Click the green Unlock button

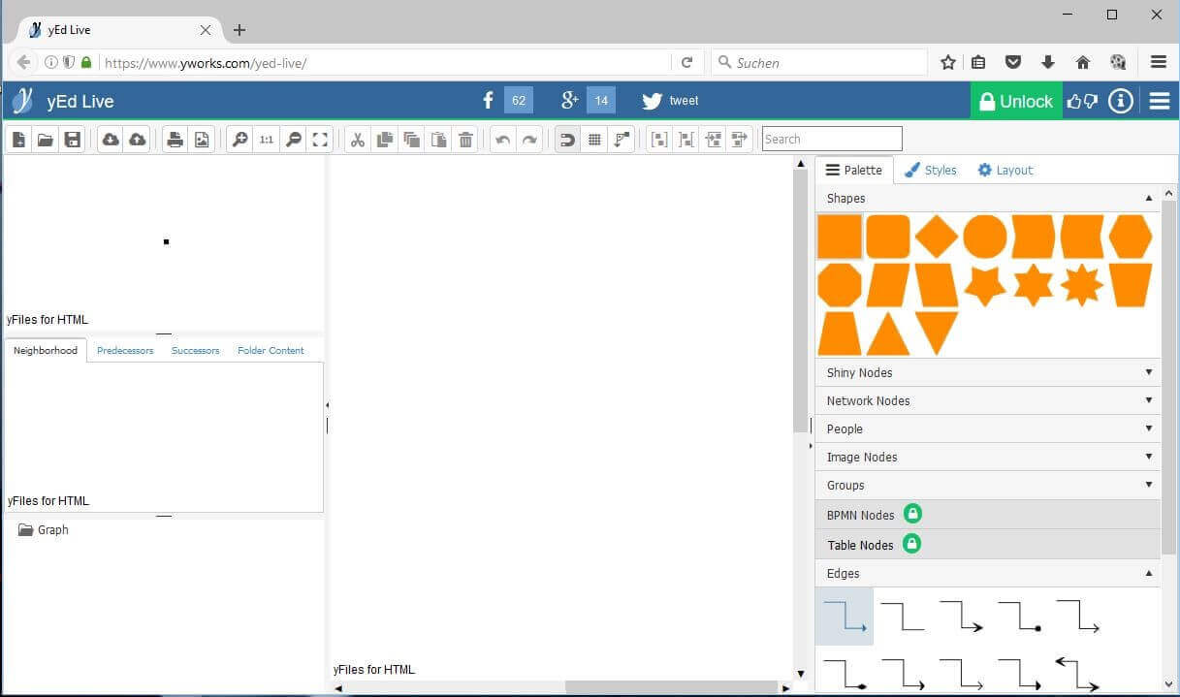pos(1015,101)
